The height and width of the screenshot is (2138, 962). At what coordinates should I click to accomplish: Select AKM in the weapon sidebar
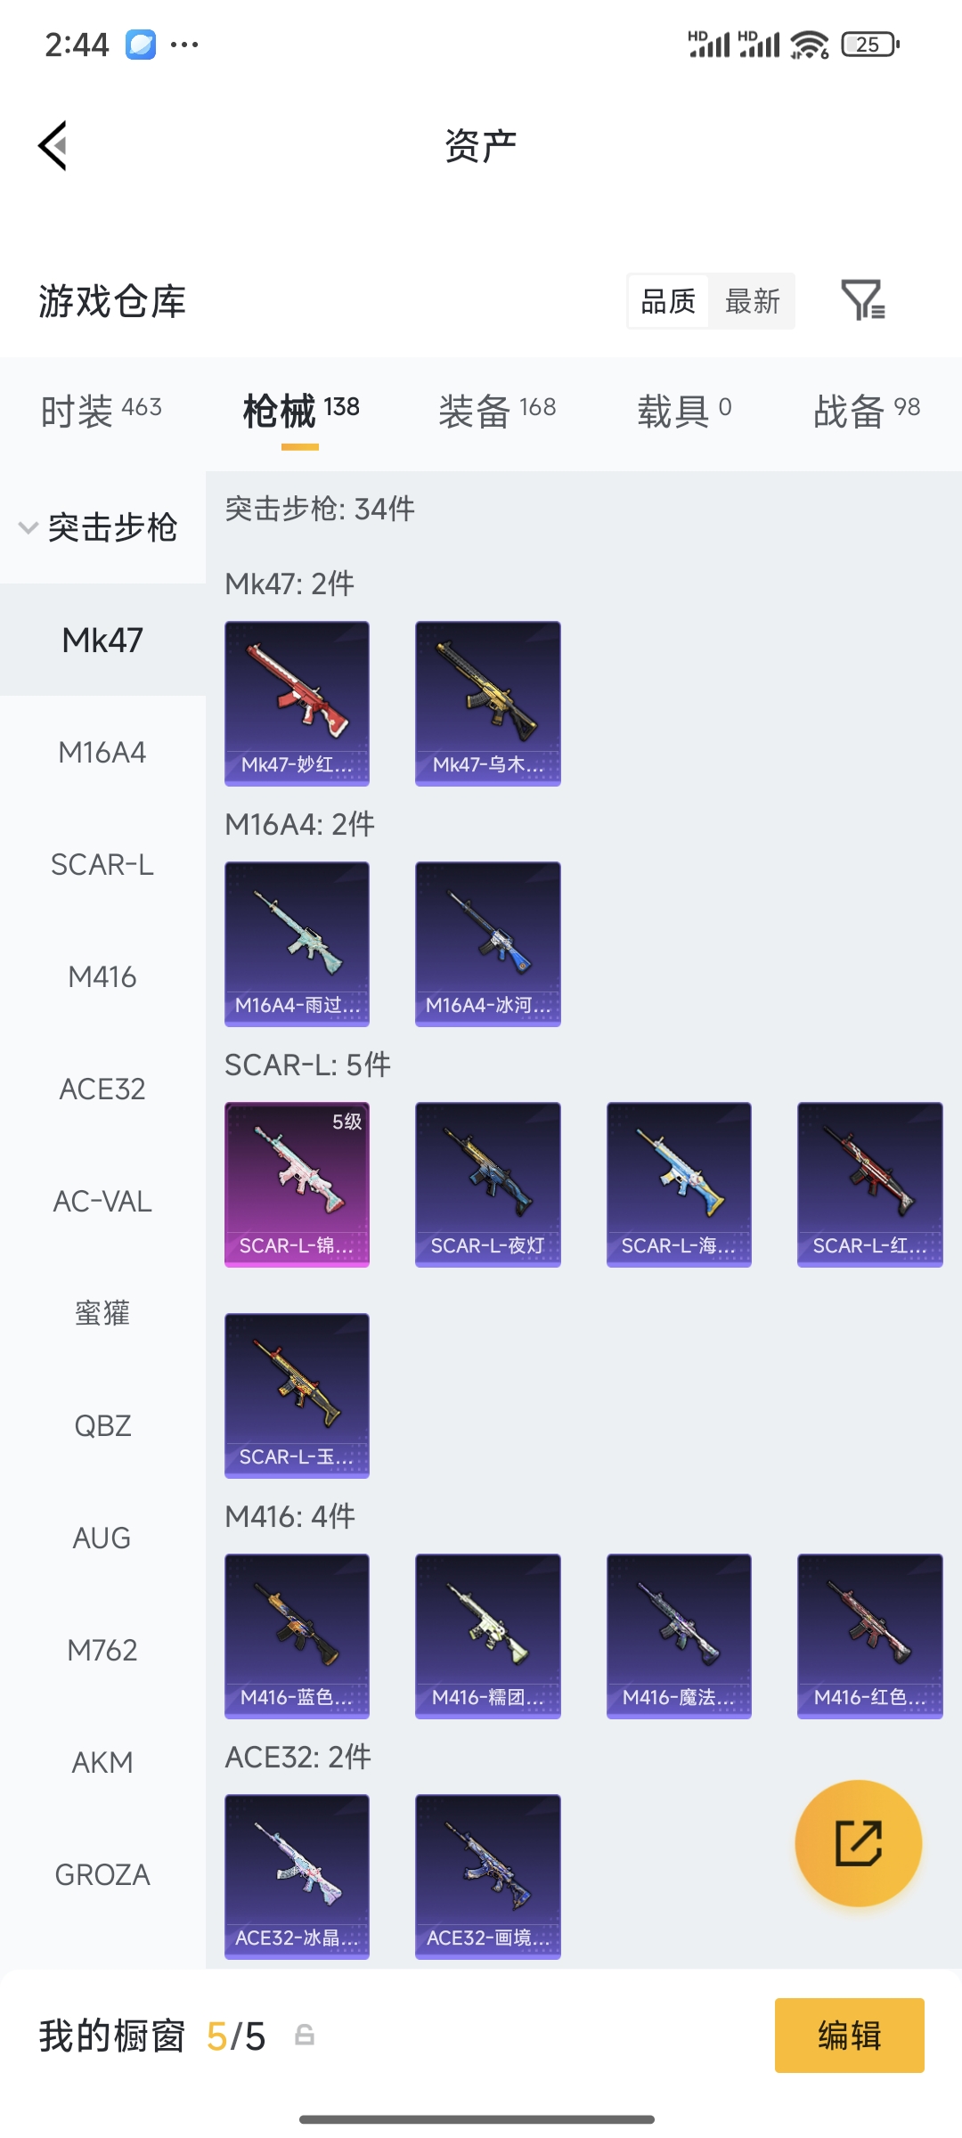coord(102,1763)
